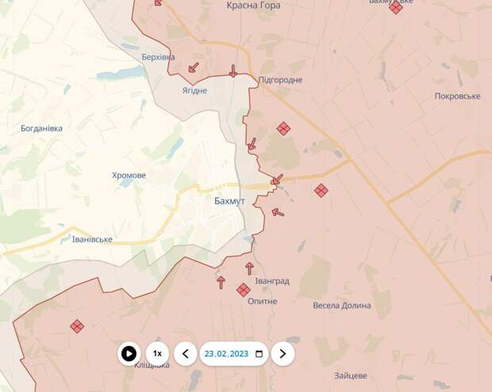Image resolution: width=492 pixels, height=392 pixels.
Task: Change the 1x playback speed
Action: [x=157, y=354]
